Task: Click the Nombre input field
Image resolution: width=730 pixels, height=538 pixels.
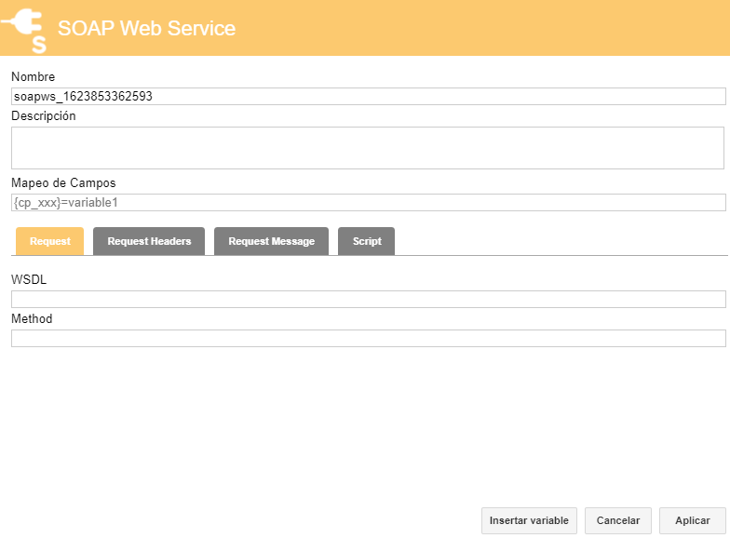Action: (x=369, y=97)
